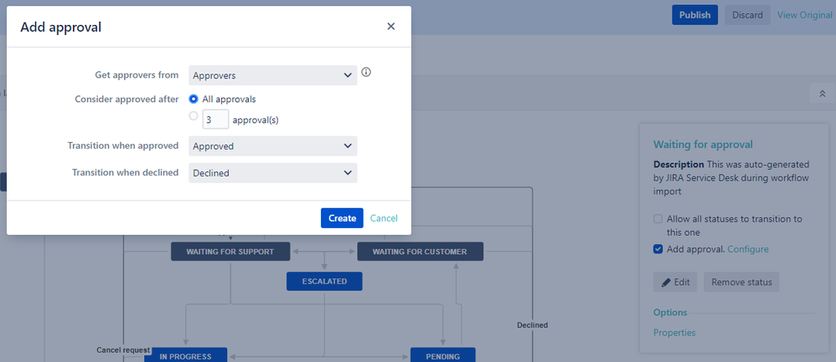The height and width of the screenshot is (362, 836).
Task: Click the Remove status button
Action: coord(741,282)
